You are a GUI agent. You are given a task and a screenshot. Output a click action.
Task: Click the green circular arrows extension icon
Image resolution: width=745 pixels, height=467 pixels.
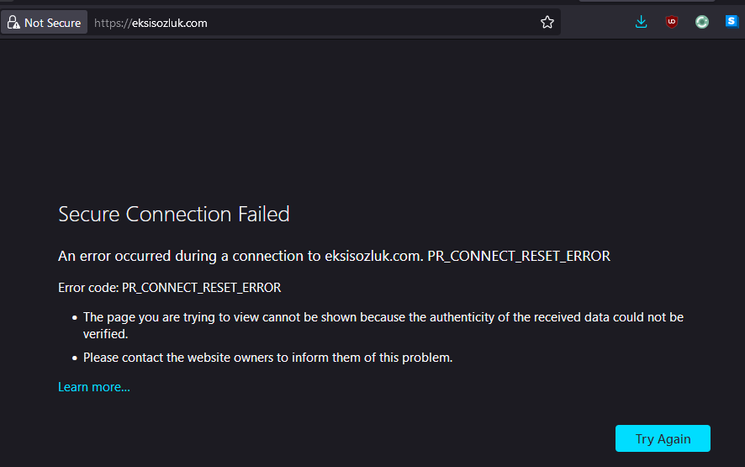pos(702,23)
